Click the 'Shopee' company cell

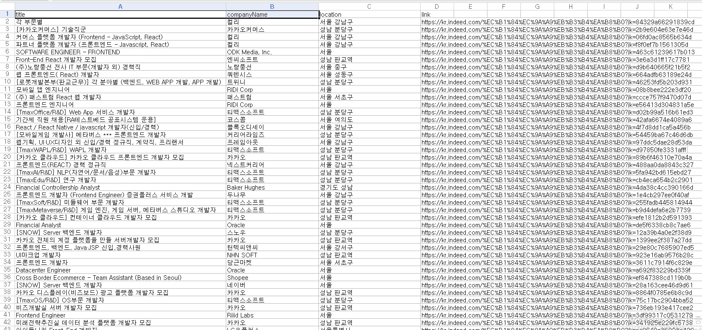tap(272, 277)
